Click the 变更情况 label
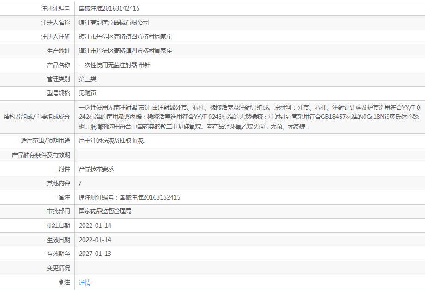The width and height of the screenshot is (425, 290). pyautogui.click(x=58, y=268)
